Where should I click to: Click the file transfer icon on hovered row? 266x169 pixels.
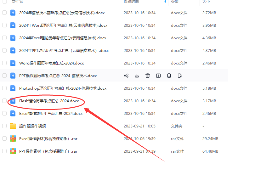pos(180,76)
